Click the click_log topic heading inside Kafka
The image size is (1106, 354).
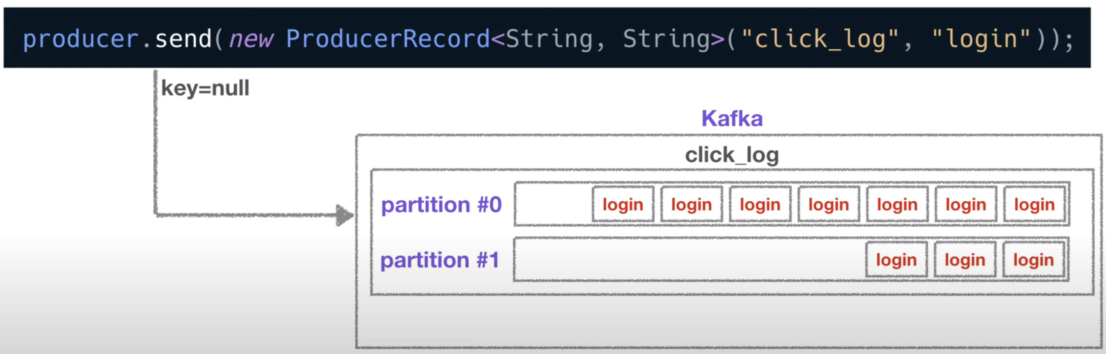tap(732, 155)
